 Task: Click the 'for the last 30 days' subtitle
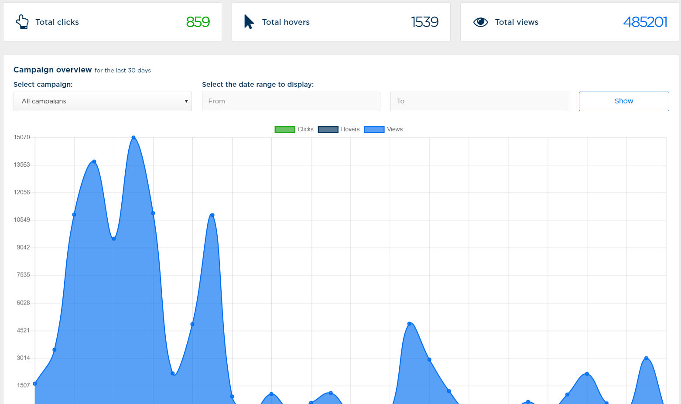pos(123,71)
